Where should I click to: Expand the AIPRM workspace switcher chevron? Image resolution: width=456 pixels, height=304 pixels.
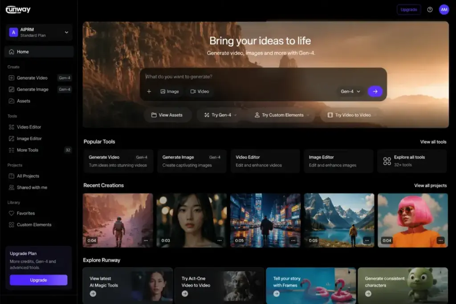[x=67, y=32]
